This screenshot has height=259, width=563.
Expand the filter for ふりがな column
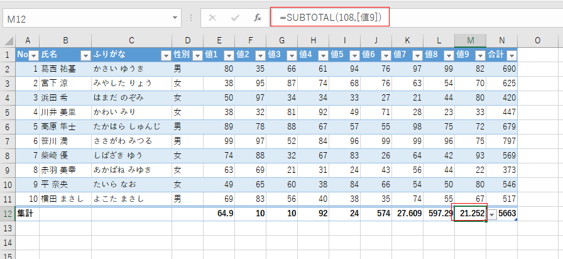pos(166,55)
